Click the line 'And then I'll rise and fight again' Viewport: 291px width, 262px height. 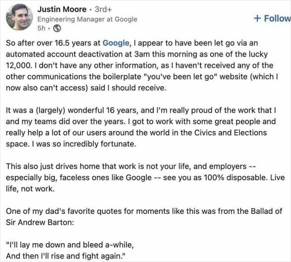[x=66, y=256]
